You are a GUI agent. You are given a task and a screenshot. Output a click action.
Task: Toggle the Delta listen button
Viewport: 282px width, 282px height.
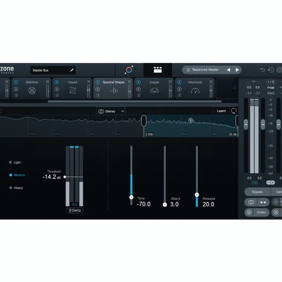click(x=75, y=210)
